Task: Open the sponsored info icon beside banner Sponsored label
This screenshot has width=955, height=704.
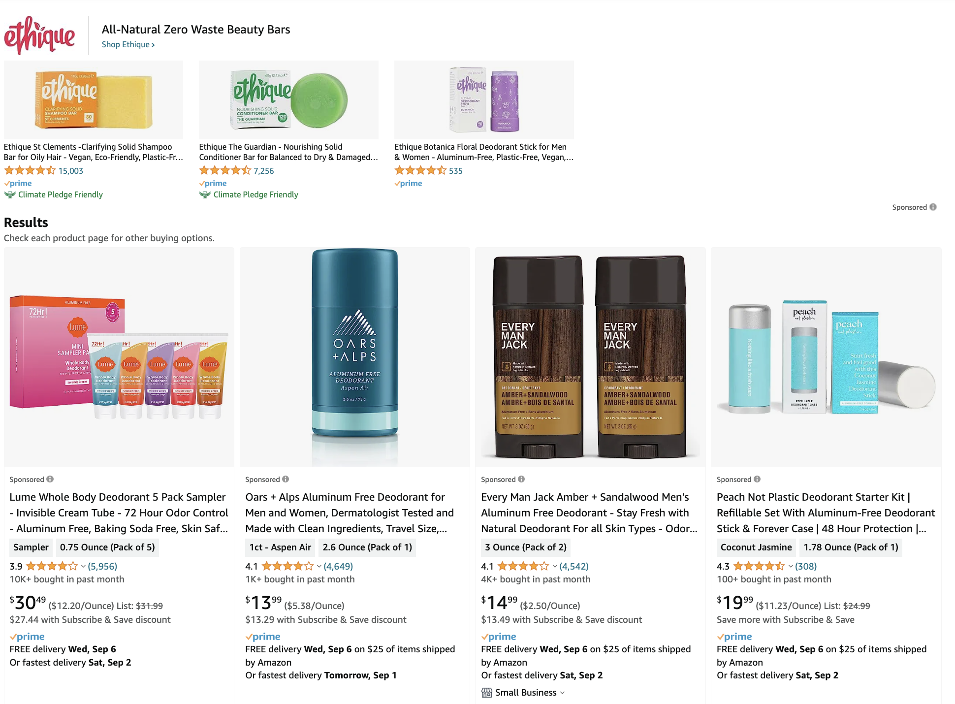Action: 933,207
